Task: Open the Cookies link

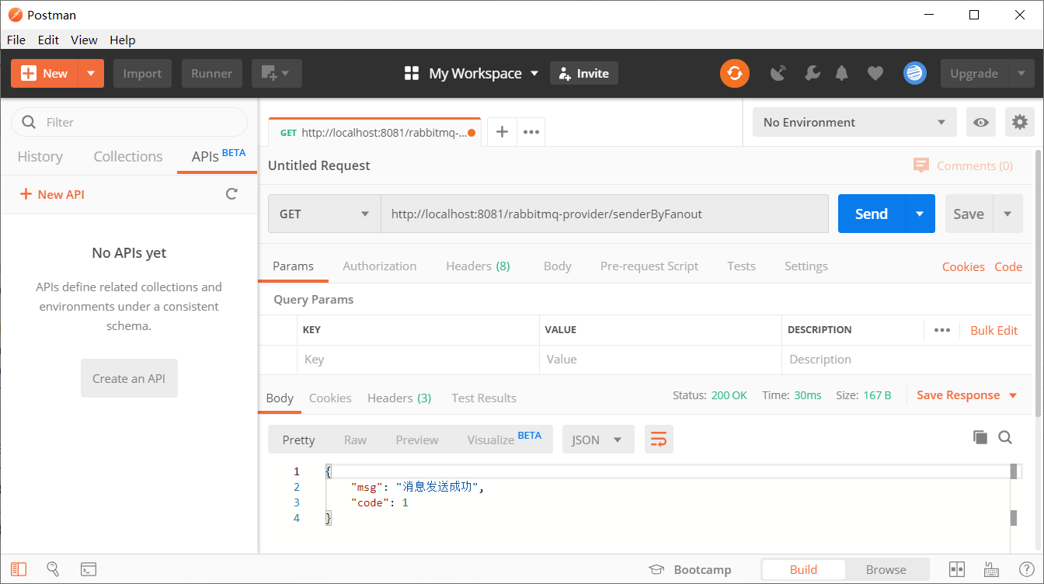Action: [963, 266]
